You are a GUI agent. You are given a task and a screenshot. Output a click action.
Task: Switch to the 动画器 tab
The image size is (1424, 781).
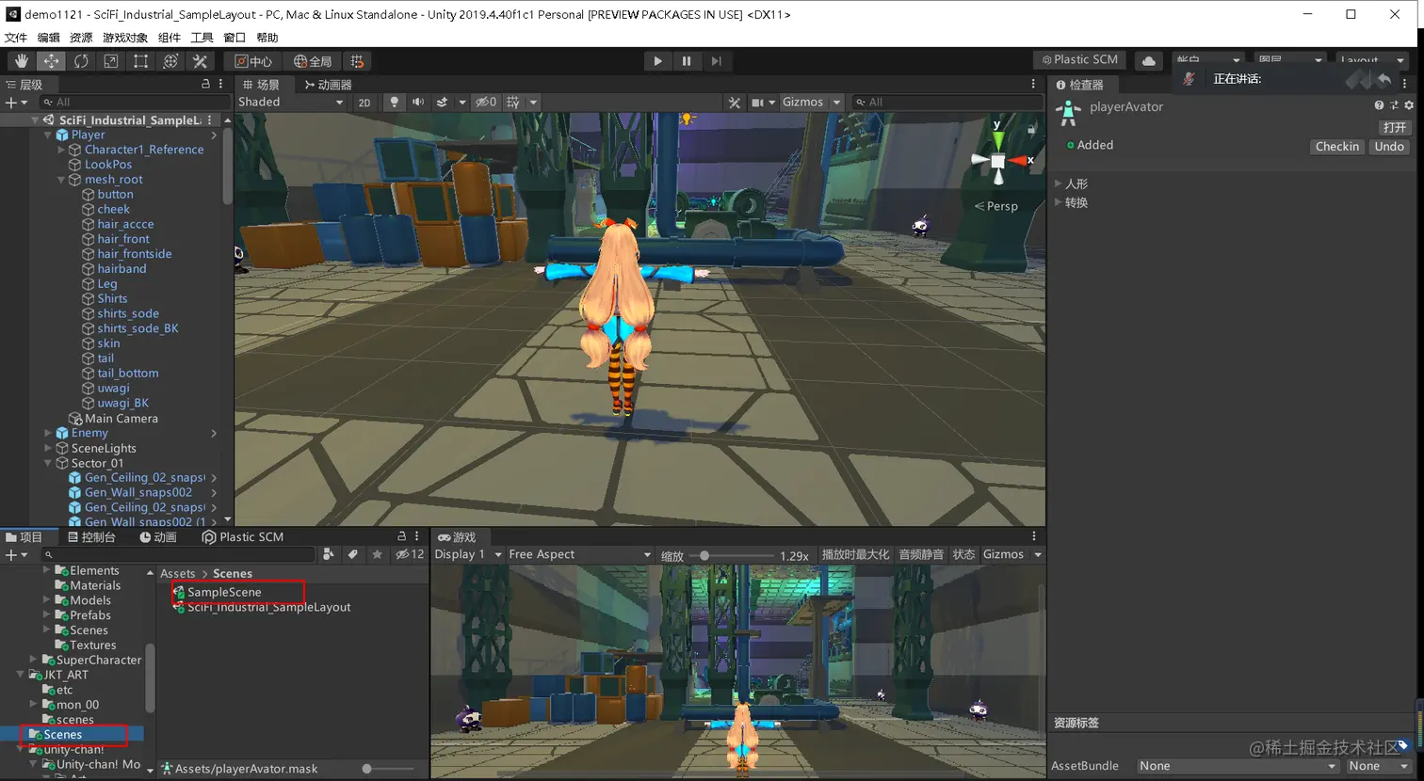(328, 85)
